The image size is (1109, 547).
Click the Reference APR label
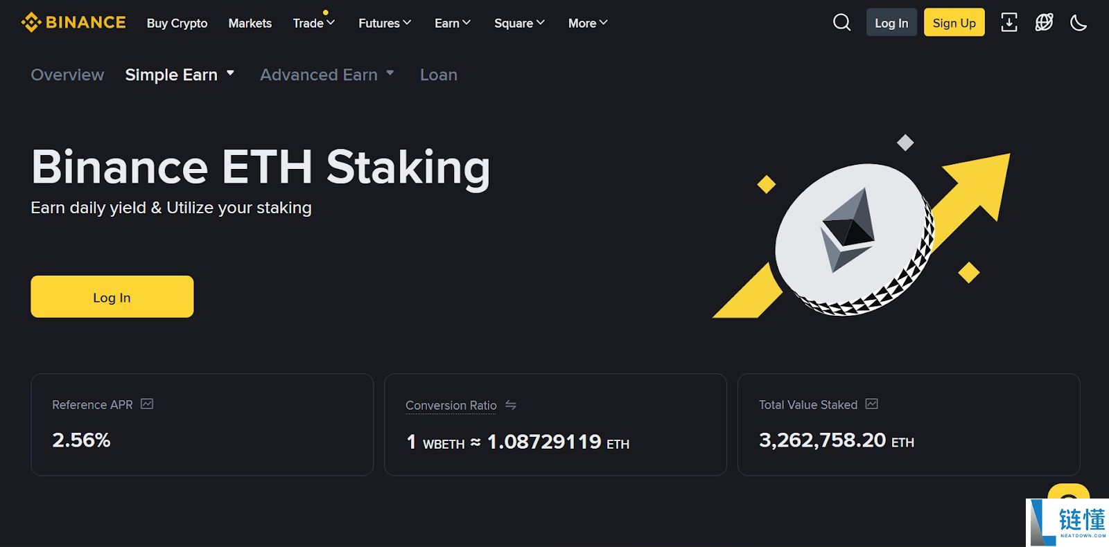pyautogui.click(x=92, y=404)
